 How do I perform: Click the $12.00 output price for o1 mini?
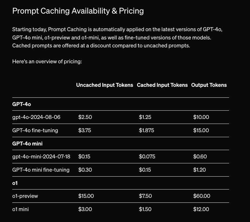click(201, 209)
